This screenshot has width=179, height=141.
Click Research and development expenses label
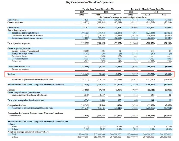(x=28, y=38)
